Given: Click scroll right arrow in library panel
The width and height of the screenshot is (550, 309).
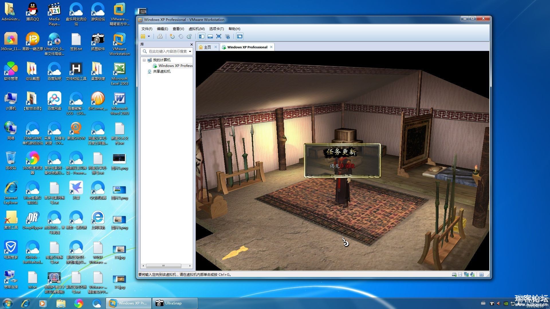Looking at the screenshot, I should [x=190, y=266].
